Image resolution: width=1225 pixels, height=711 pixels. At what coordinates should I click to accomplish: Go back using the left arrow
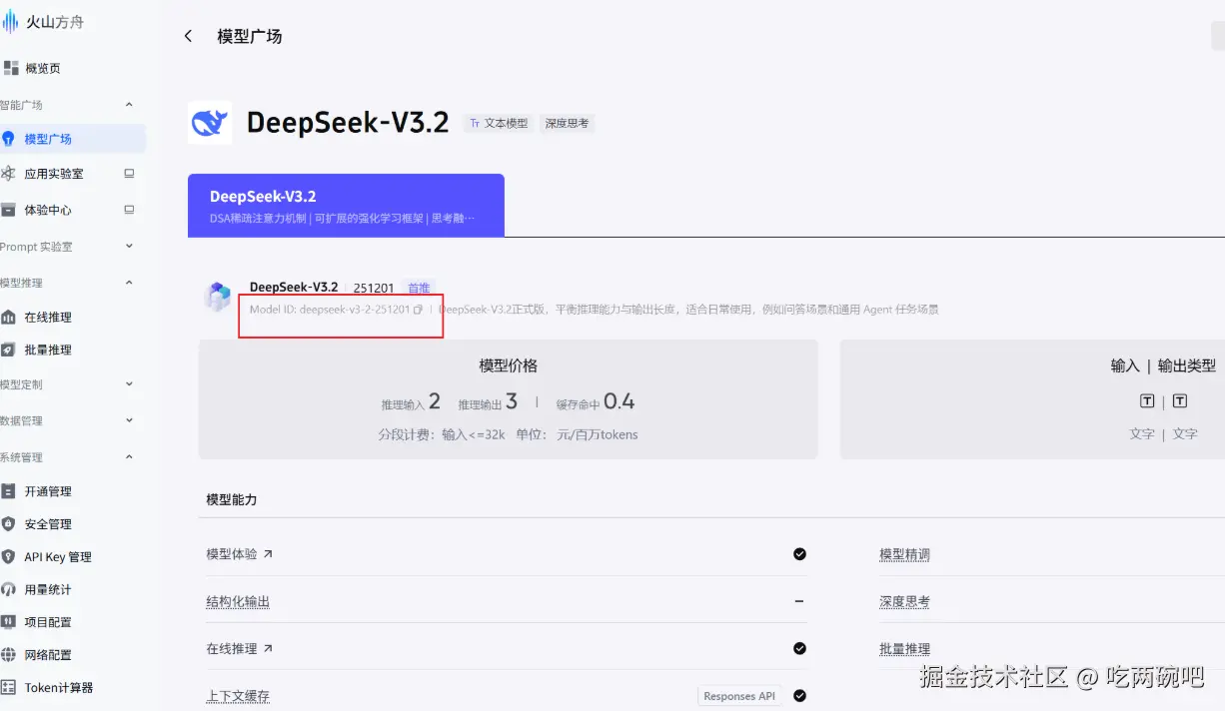click(x=188, y=36)
